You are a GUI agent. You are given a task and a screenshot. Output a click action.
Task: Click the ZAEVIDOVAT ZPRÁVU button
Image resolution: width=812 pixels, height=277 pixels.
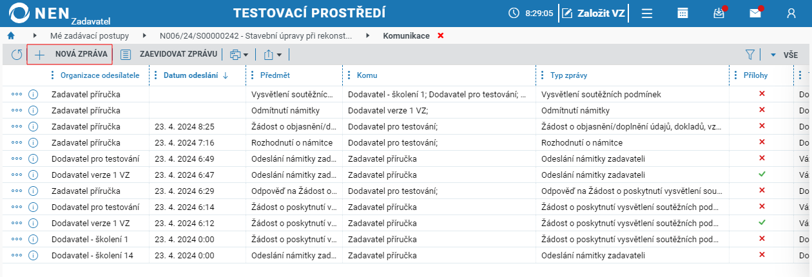[169, 55]
